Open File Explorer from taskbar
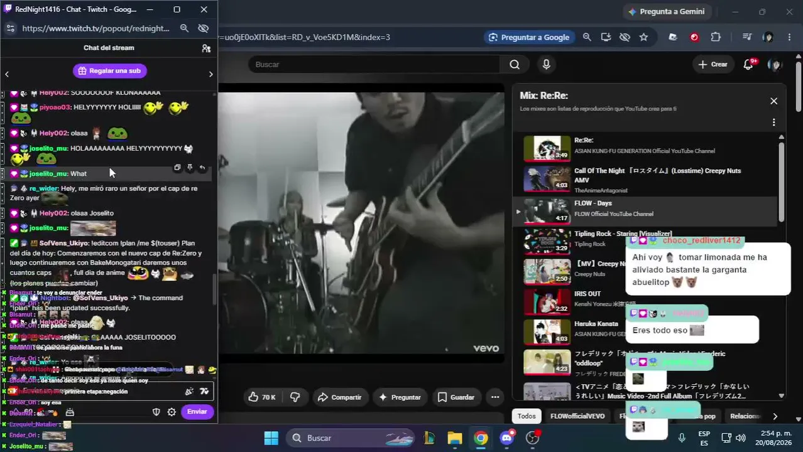 [x=454, y=438]
